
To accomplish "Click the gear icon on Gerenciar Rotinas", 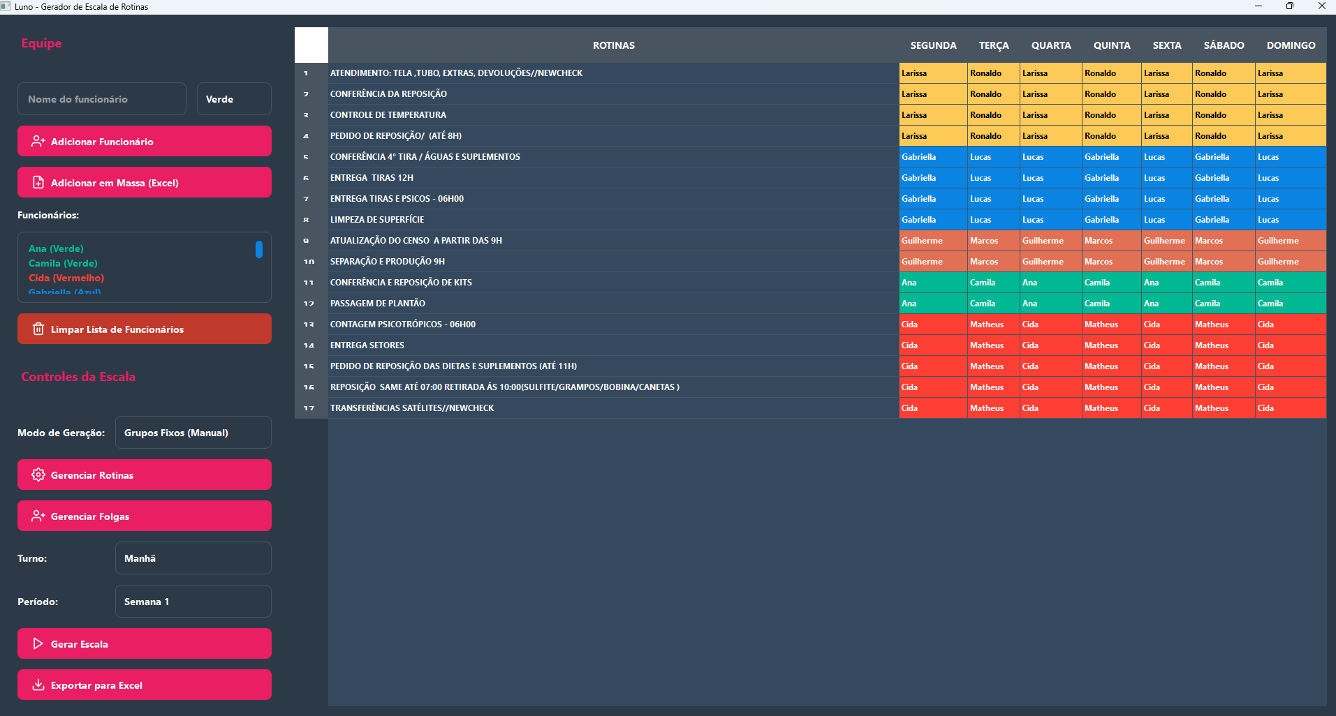I will pyautogui.click(x=38, y=475).
